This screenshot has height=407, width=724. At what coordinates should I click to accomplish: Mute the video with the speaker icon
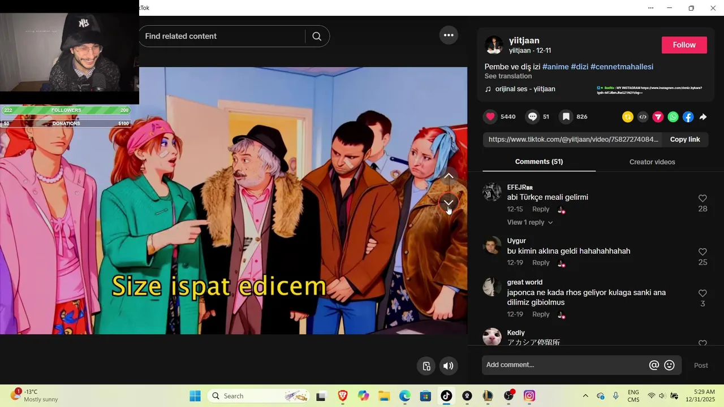click(x=449, y=366)
